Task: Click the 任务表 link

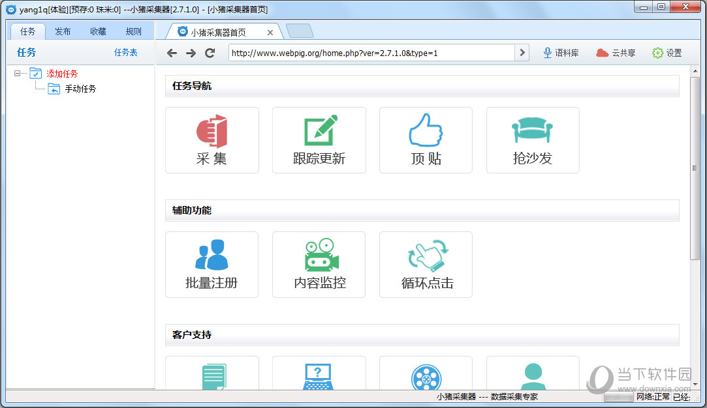Action: (x=126, y=53)
